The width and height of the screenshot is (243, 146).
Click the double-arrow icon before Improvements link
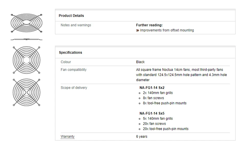pyautogui.click(x=138, y=30)
